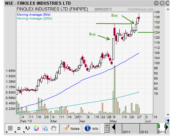This screenshot has width=170, height=136.
Task: Click the volume axis label 1.85M
Action: 11,71
